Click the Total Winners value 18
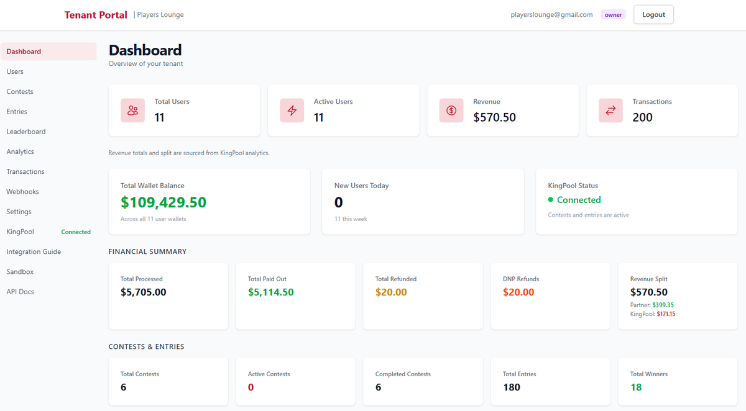The width and height of the screenshot is (746, 411). 636,387
